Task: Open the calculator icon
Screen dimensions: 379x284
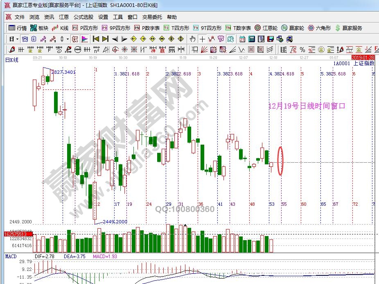Action: point(251,39)
